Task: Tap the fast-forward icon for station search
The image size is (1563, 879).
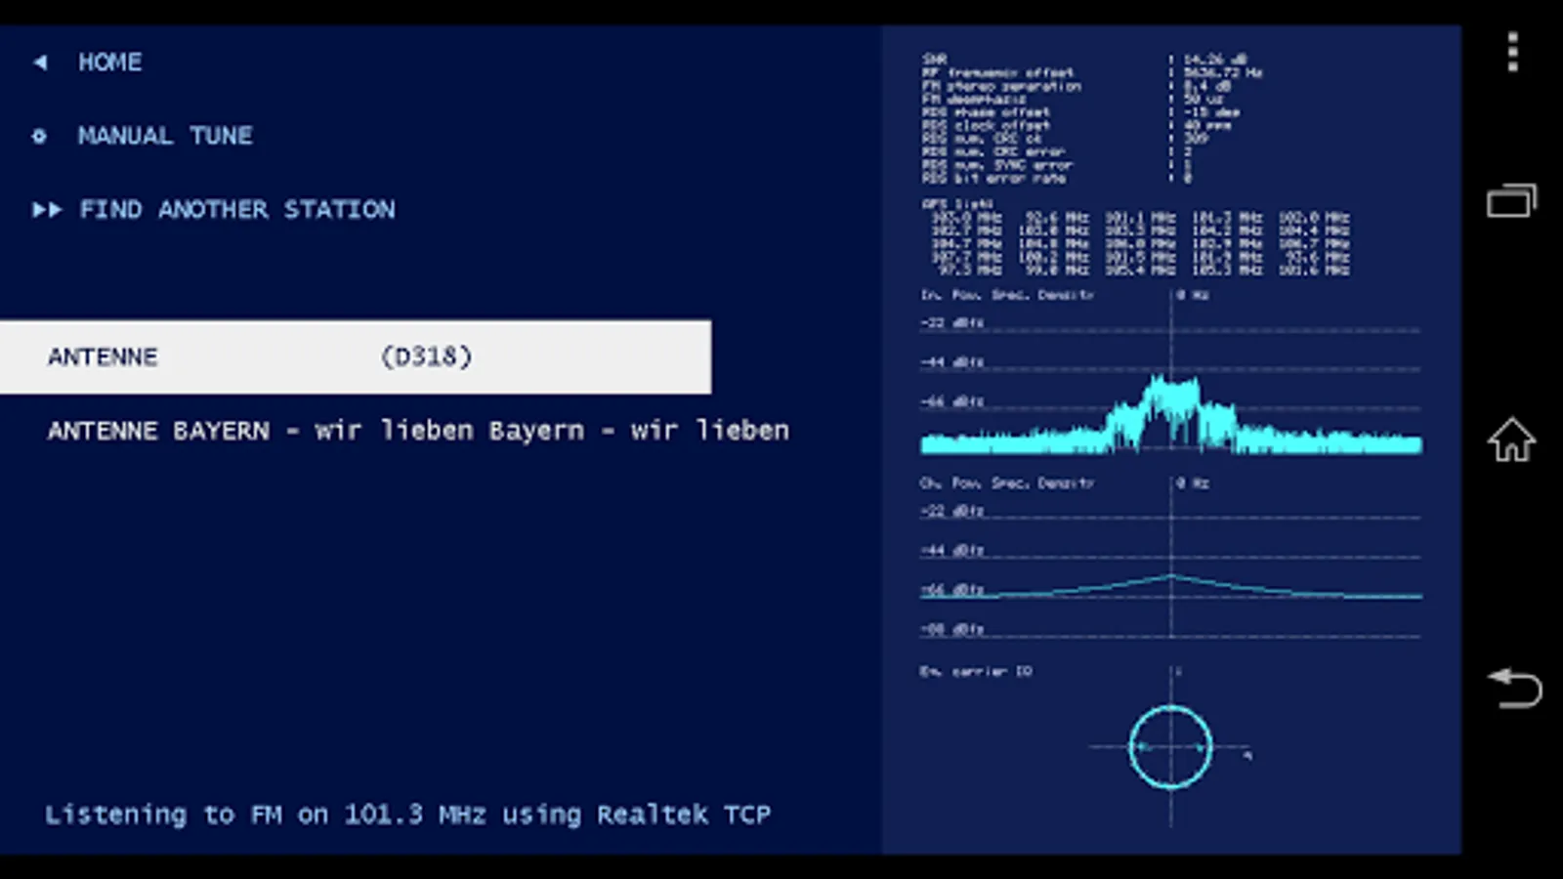Action: pyautogui.click(x=47, y=210)
